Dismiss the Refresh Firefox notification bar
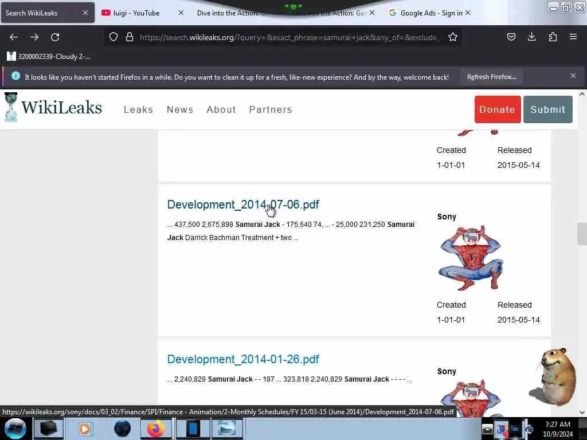Viewport: 587px width, 440px height. click(573, 76)
